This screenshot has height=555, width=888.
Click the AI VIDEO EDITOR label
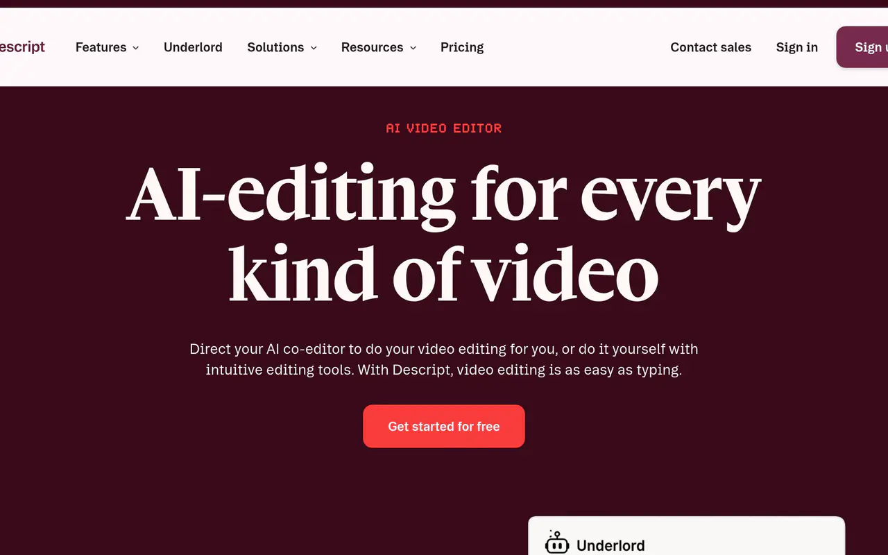click(x=444, y=128)
